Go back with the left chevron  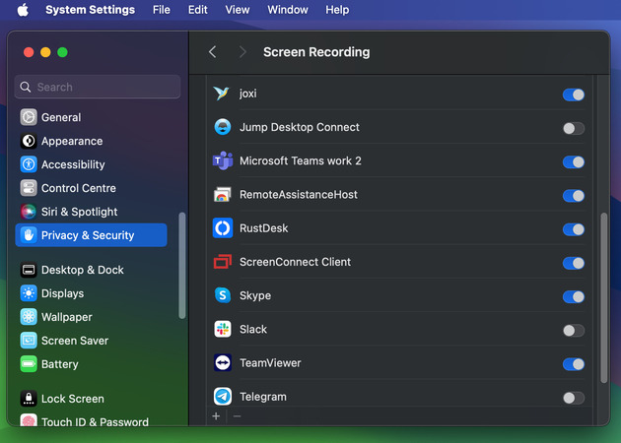(212, 52)
